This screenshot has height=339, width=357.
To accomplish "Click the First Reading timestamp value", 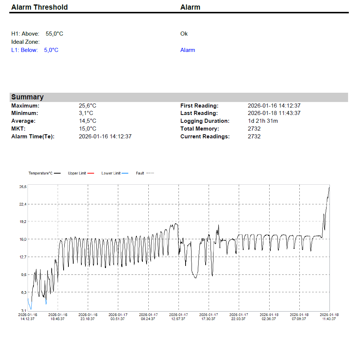I will click(x=274, y=106).
